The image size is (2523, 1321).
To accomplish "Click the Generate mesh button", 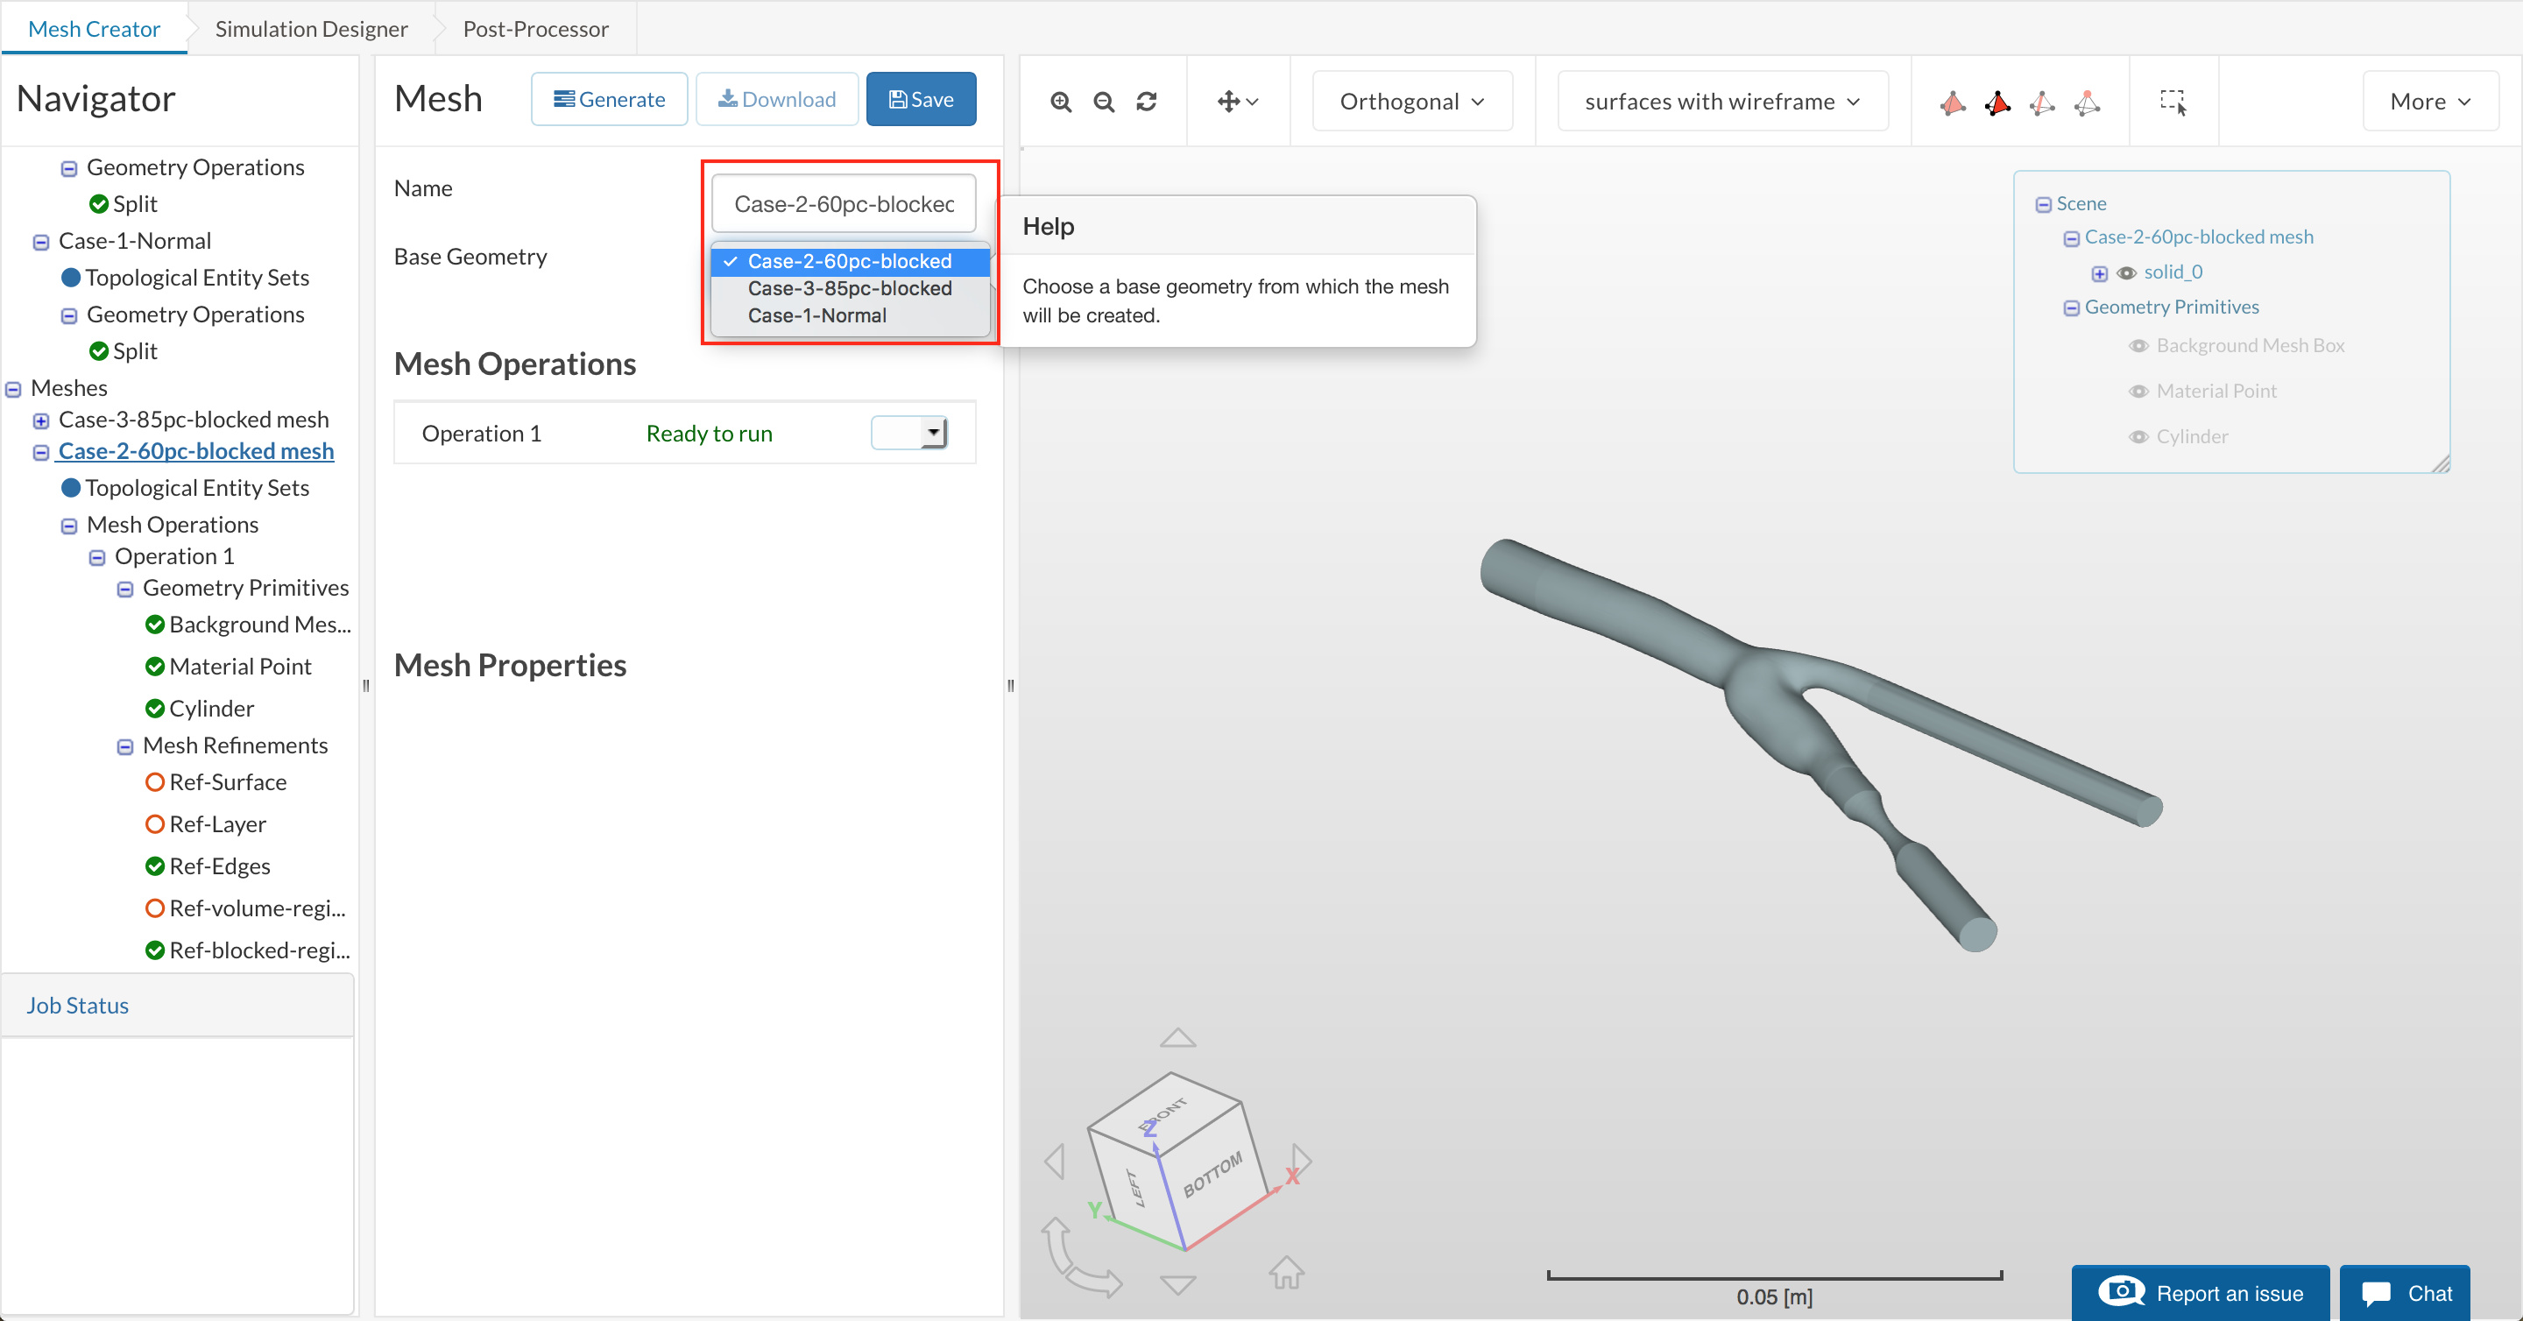I will pos(609,99).
